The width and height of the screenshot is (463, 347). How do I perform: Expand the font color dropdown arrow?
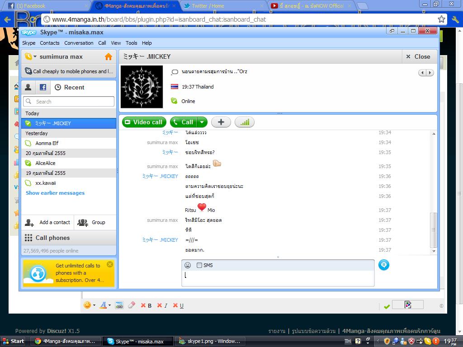(x=109, y=305)
